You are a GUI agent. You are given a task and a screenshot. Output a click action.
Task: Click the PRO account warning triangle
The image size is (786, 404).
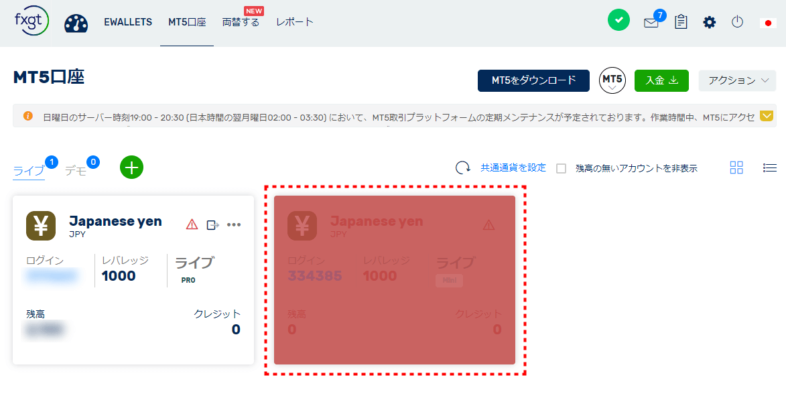(192, 224)
